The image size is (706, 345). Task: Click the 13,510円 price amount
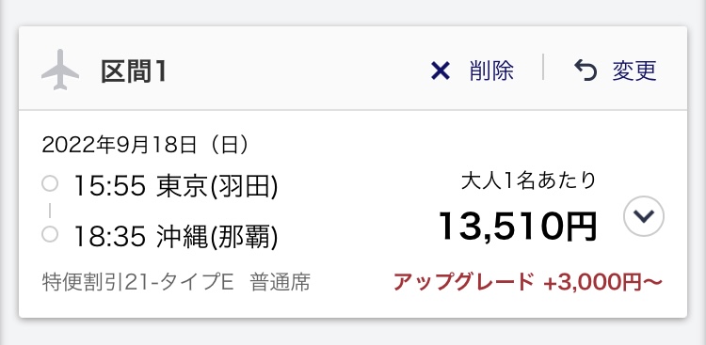[x=519, y=226]
